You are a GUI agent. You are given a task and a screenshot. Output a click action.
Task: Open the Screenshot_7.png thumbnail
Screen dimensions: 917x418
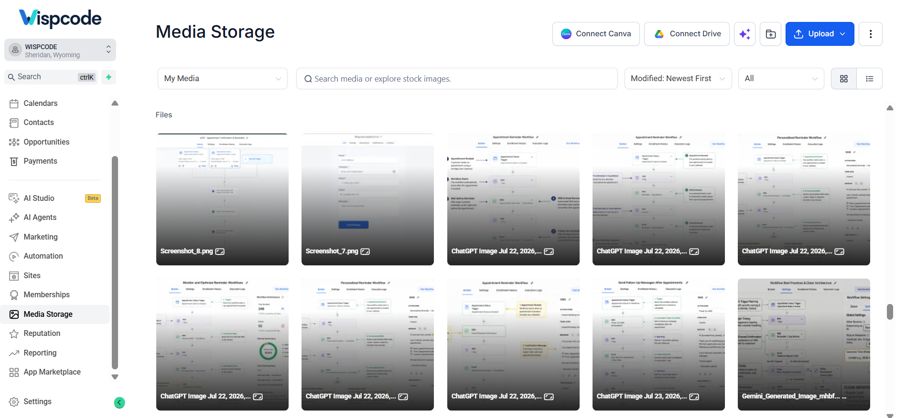[x=367, y=199]
